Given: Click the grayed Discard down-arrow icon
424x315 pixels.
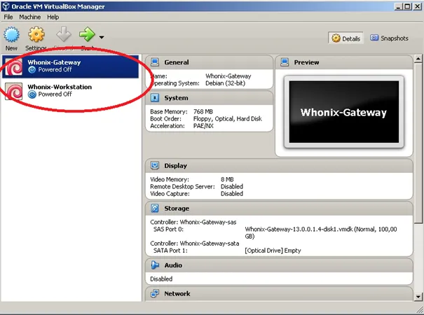Looking at the screenshot, I should [64, 34].
